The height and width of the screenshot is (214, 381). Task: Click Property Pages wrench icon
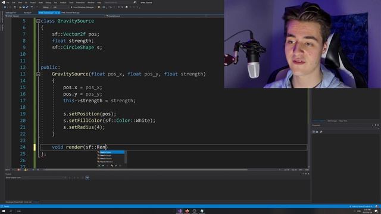[x=321, y=132]
